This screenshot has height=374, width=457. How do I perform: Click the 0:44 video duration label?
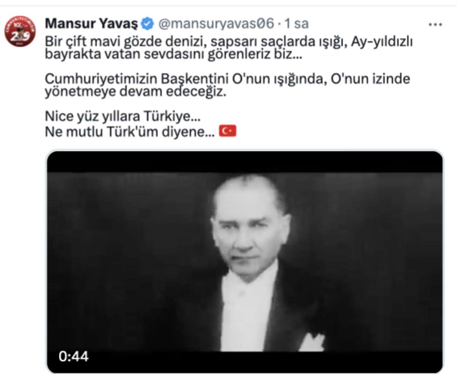click(74, 356)
